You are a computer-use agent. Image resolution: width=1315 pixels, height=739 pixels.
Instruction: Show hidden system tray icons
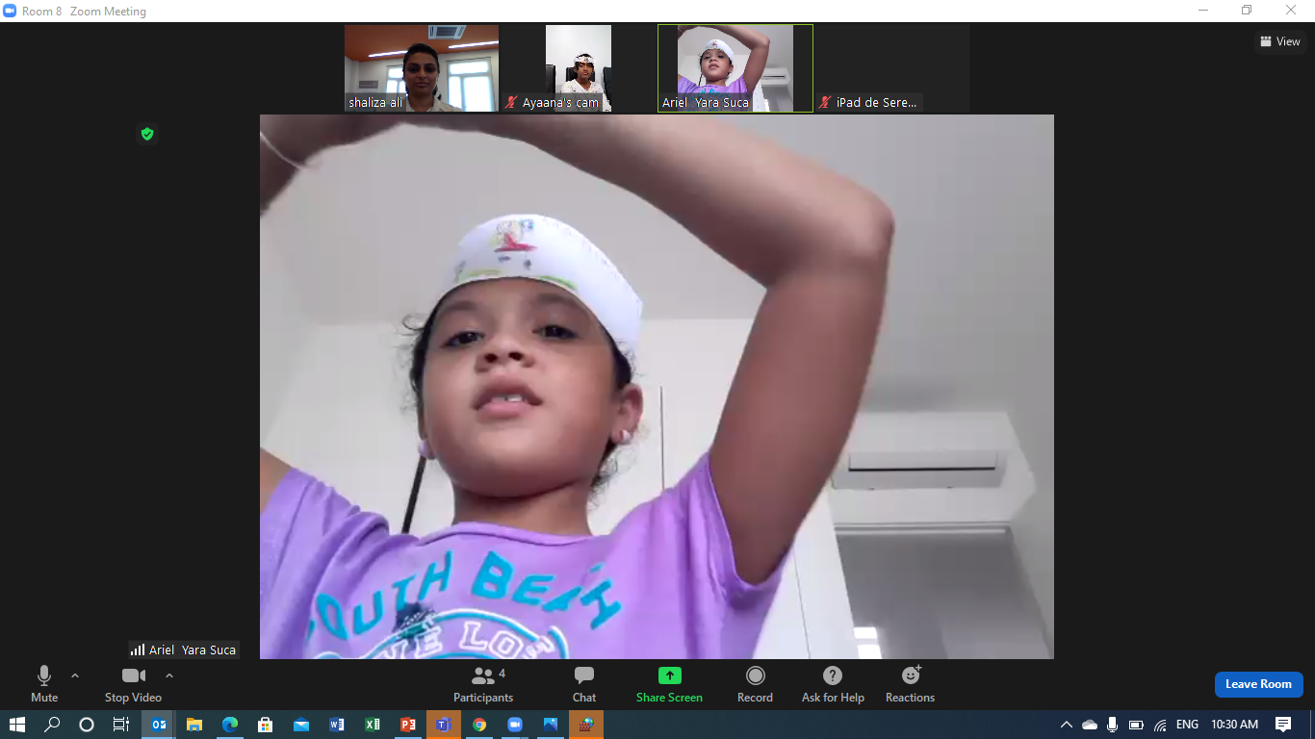pyautogui.click(x=1066, y=725)
